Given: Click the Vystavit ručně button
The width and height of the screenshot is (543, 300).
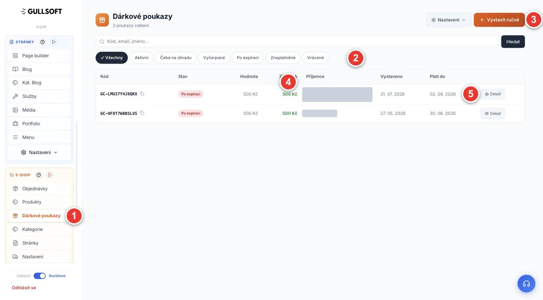Looking at the screenshot, I should click(x=499, y=20).
